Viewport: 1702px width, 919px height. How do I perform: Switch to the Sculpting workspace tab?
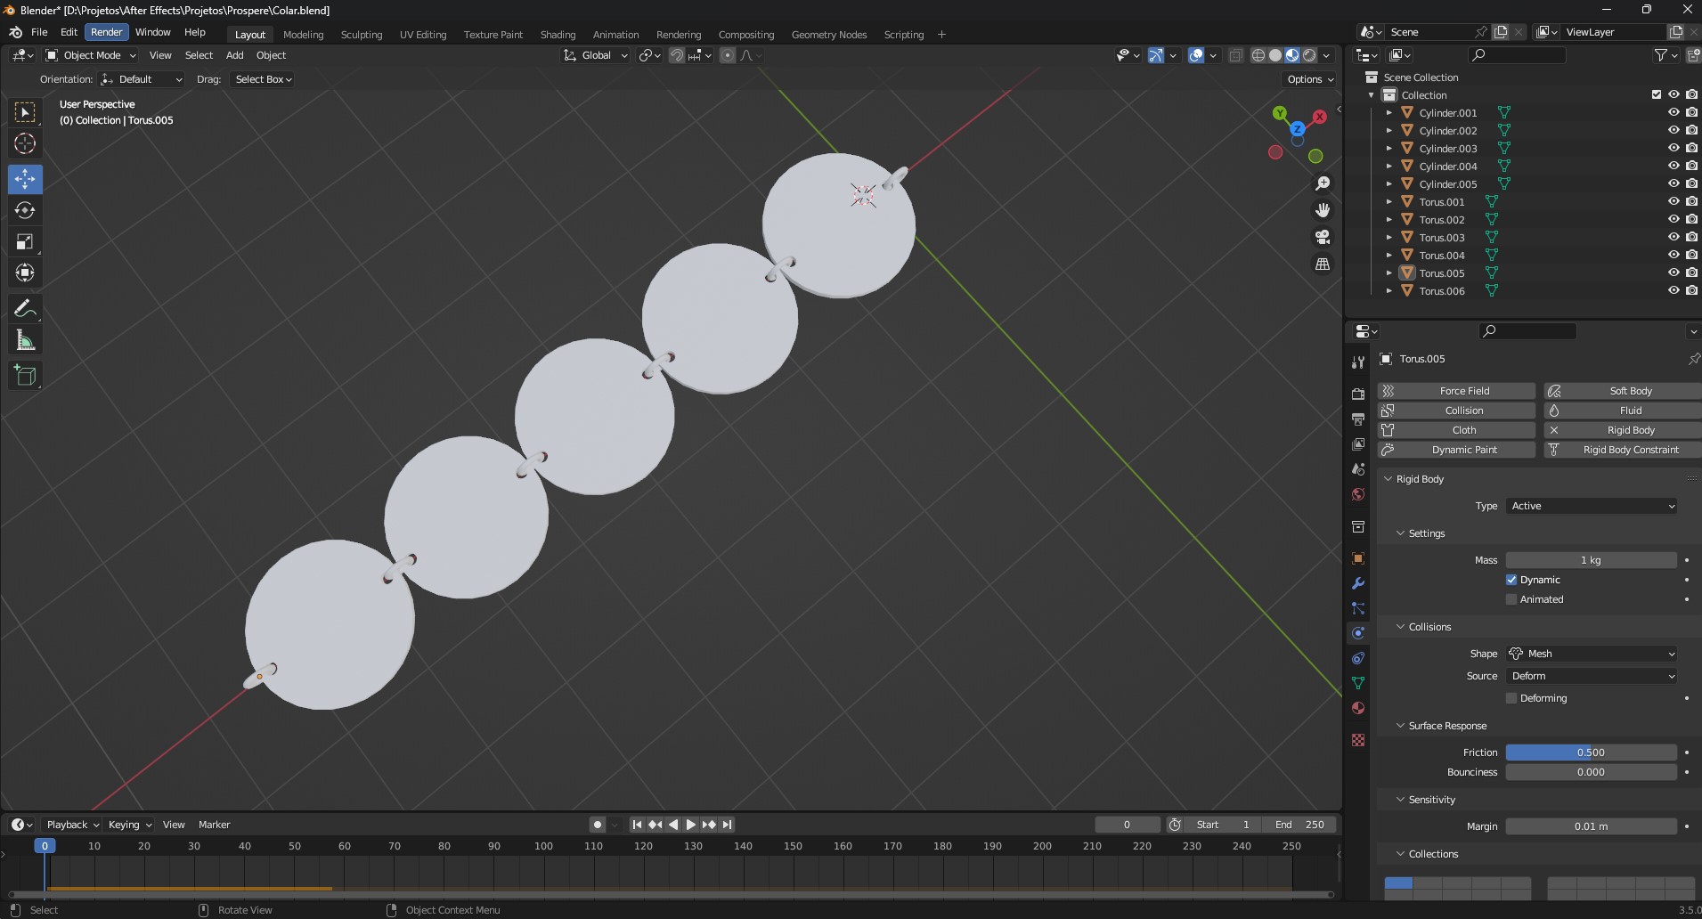point(362,35)
